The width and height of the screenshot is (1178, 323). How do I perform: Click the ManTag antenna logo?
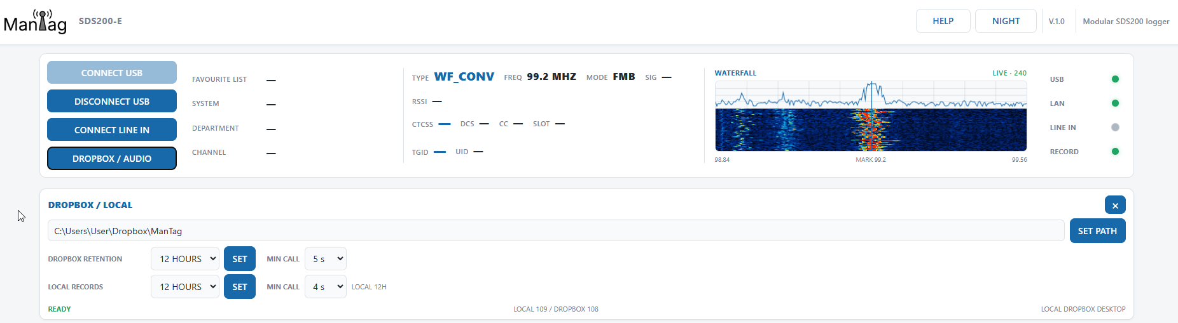pos(35,21)
